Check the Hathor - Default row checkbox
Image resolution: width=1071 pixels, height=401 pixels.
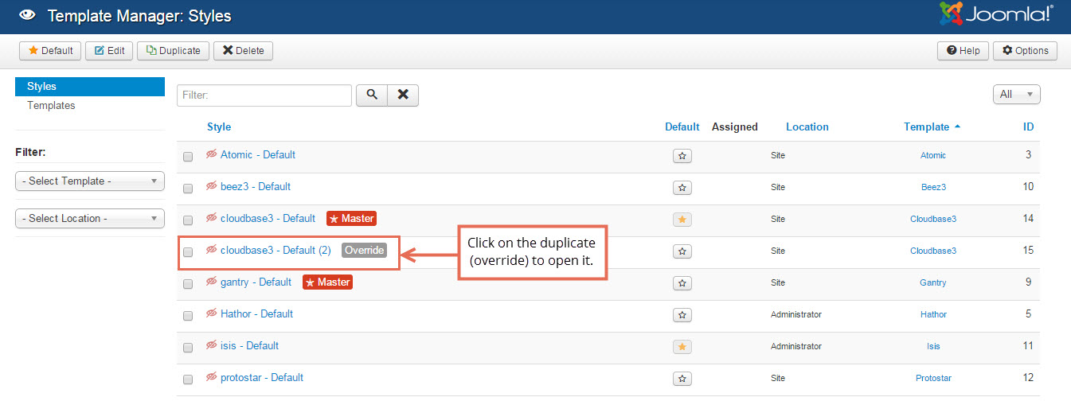(x=188, y=316)
